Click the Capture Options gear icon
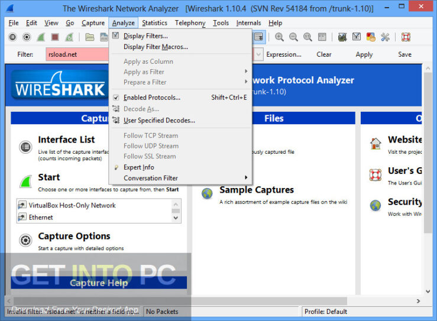437x321 pixels. click(x=25, y=240)
